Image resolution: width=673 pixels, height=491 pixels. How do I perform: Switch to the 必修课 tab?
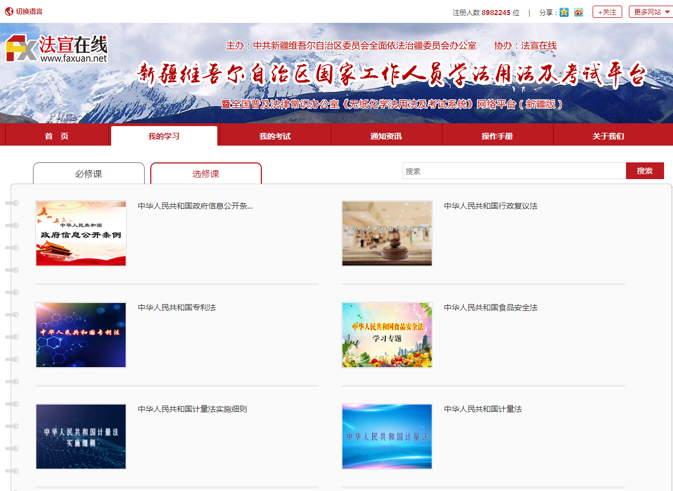pyautogui.click(x=89, y=174)
